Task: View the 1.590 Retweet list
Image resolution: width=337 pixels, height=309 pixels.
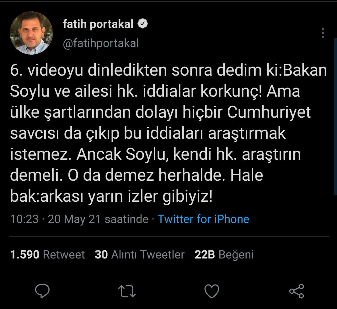Action: (x=47, y=254)
